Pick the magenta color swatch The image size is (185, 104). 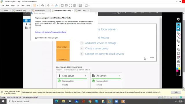pyautogui.click(x=177, y=70)
